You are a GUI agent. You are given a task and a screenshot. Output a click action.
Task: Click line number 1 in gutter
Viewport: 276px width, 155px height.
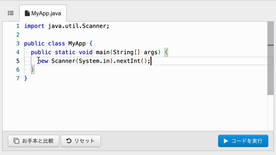click(18, 26)
